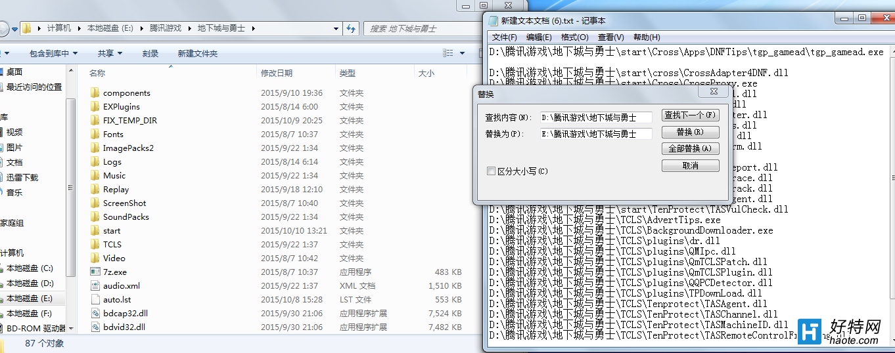Click the 替换为 input field
The height and width of the screenshot is (353, 895).
[596, 134]
